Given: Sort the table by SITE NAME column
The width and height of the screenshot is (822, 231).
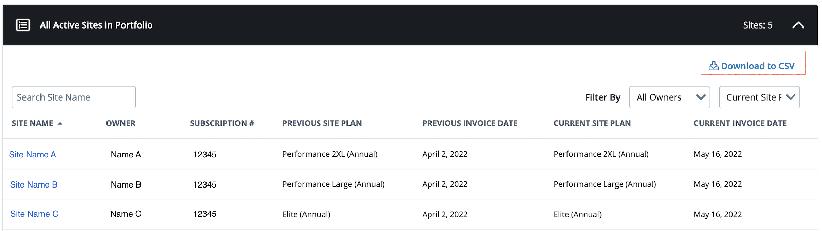Looking at the screenshot, I should tap(32, 123).
